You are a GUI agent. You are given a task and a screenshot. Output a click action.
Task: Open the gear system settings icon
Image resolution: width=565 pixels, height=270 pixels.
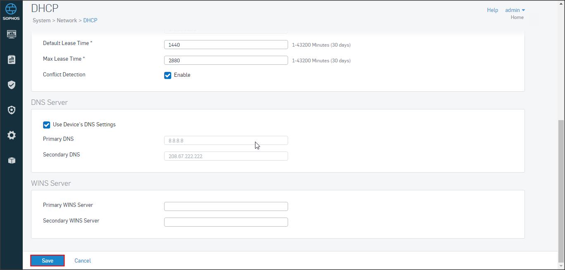12,135
